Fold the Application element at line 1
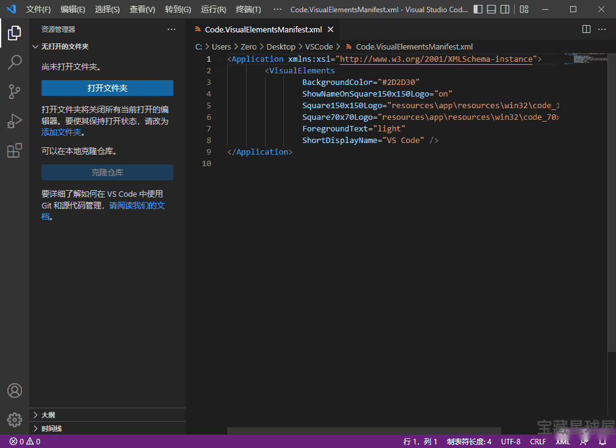Image resolution: width=616 pixels, height=448 pixels. [221, 59]
